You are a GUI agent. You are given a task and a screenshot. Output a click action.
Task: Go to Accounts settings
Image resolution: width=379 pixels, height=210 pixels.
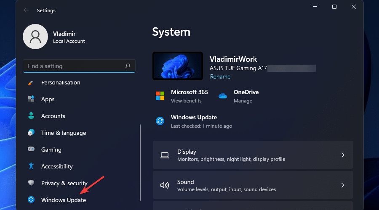click(53, 116)
